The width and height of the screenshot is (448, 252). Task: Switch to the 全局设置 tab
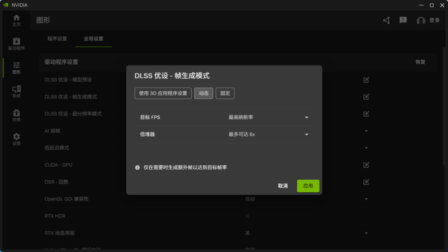[93, 39]
